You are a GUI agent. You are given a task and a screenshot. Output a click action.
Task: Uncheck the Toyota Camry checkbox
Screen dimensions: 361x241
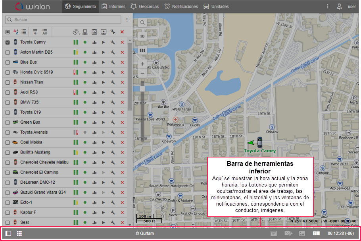[x=8, y=42]
